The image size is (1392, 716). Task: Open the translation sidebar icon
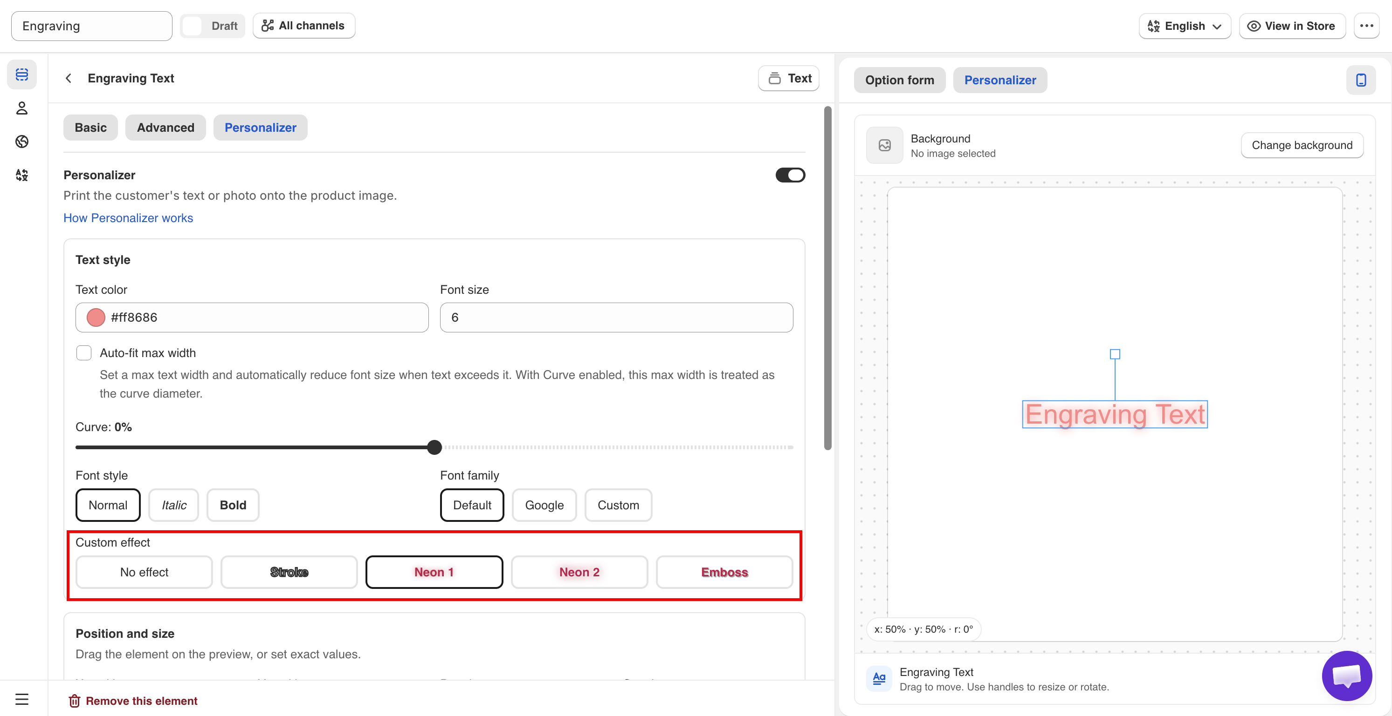[21, 175]
